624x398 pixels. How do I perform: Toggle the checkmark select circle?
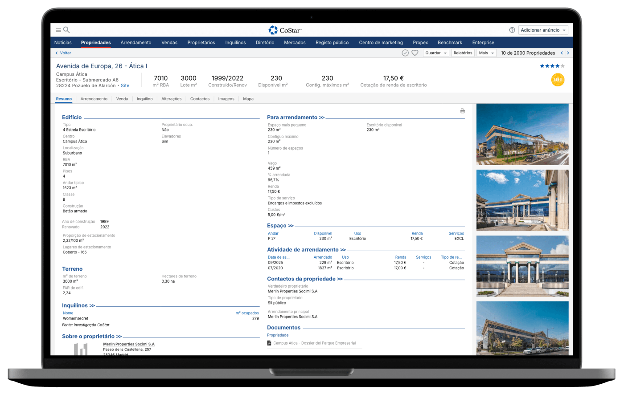[x=405, y=53]
